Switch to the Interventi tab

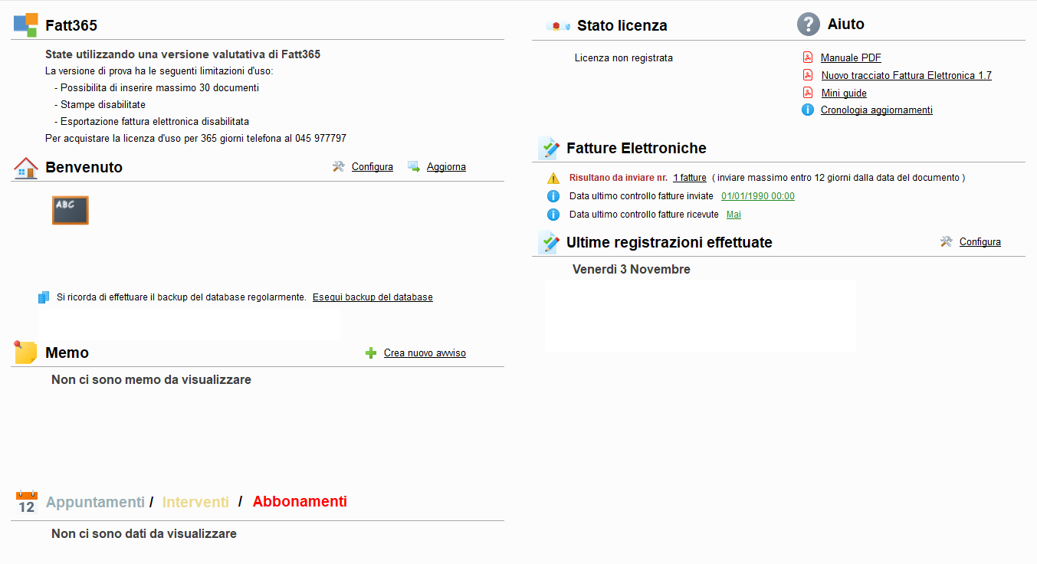pyautogui.click(x=195, y=502)
